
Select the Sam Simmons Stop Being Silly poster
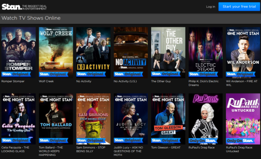(93, 119)
